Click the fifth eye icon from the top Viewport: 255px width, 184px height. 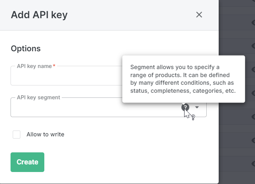point(253,116)
